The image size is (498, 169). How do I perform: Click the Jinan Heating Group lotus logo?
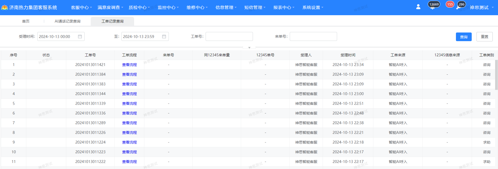coord(4,7)
